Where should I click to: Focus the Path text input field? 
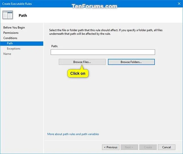(x=103, y=52)
